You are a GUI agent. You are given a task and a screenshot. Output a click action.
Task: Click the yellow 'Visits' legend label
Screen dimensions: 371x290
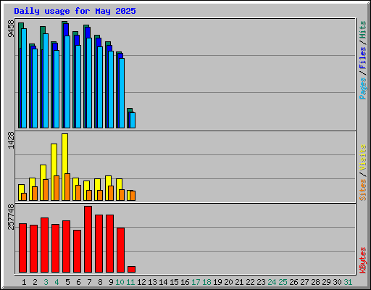363,157
